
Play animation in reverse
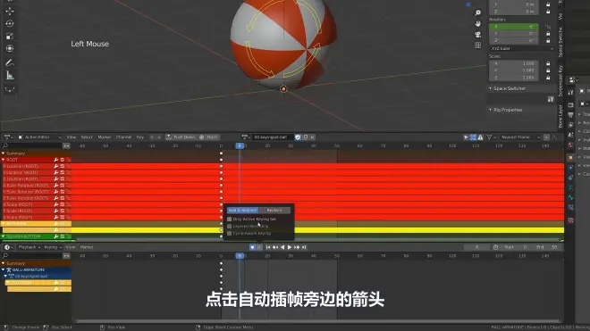282,247
